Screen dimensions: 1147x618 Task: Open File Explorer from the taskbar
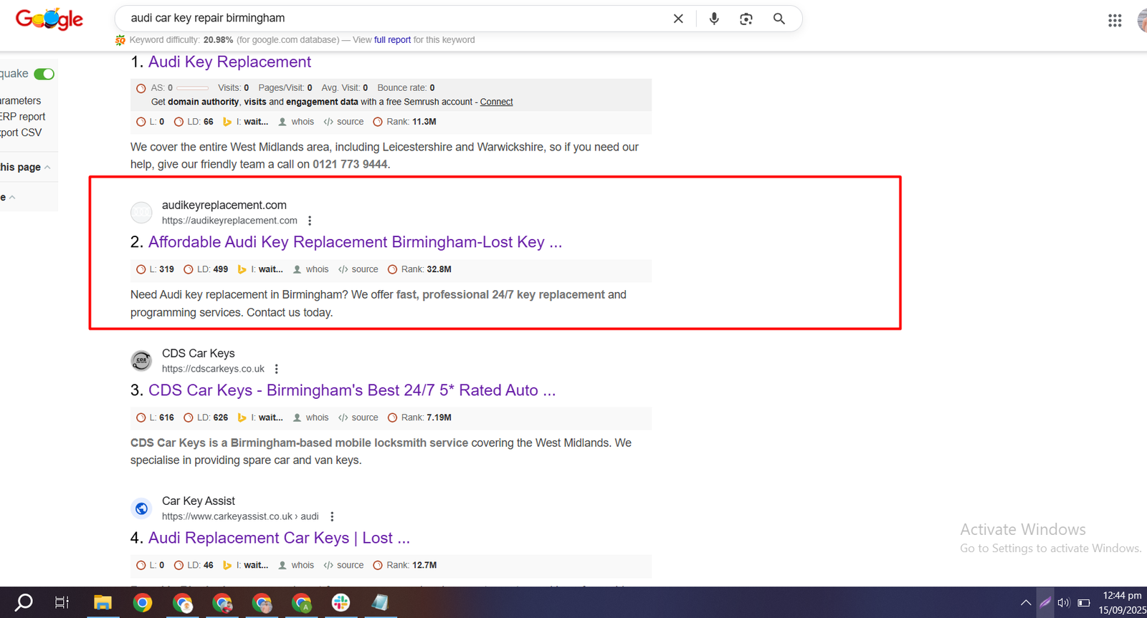103,603
